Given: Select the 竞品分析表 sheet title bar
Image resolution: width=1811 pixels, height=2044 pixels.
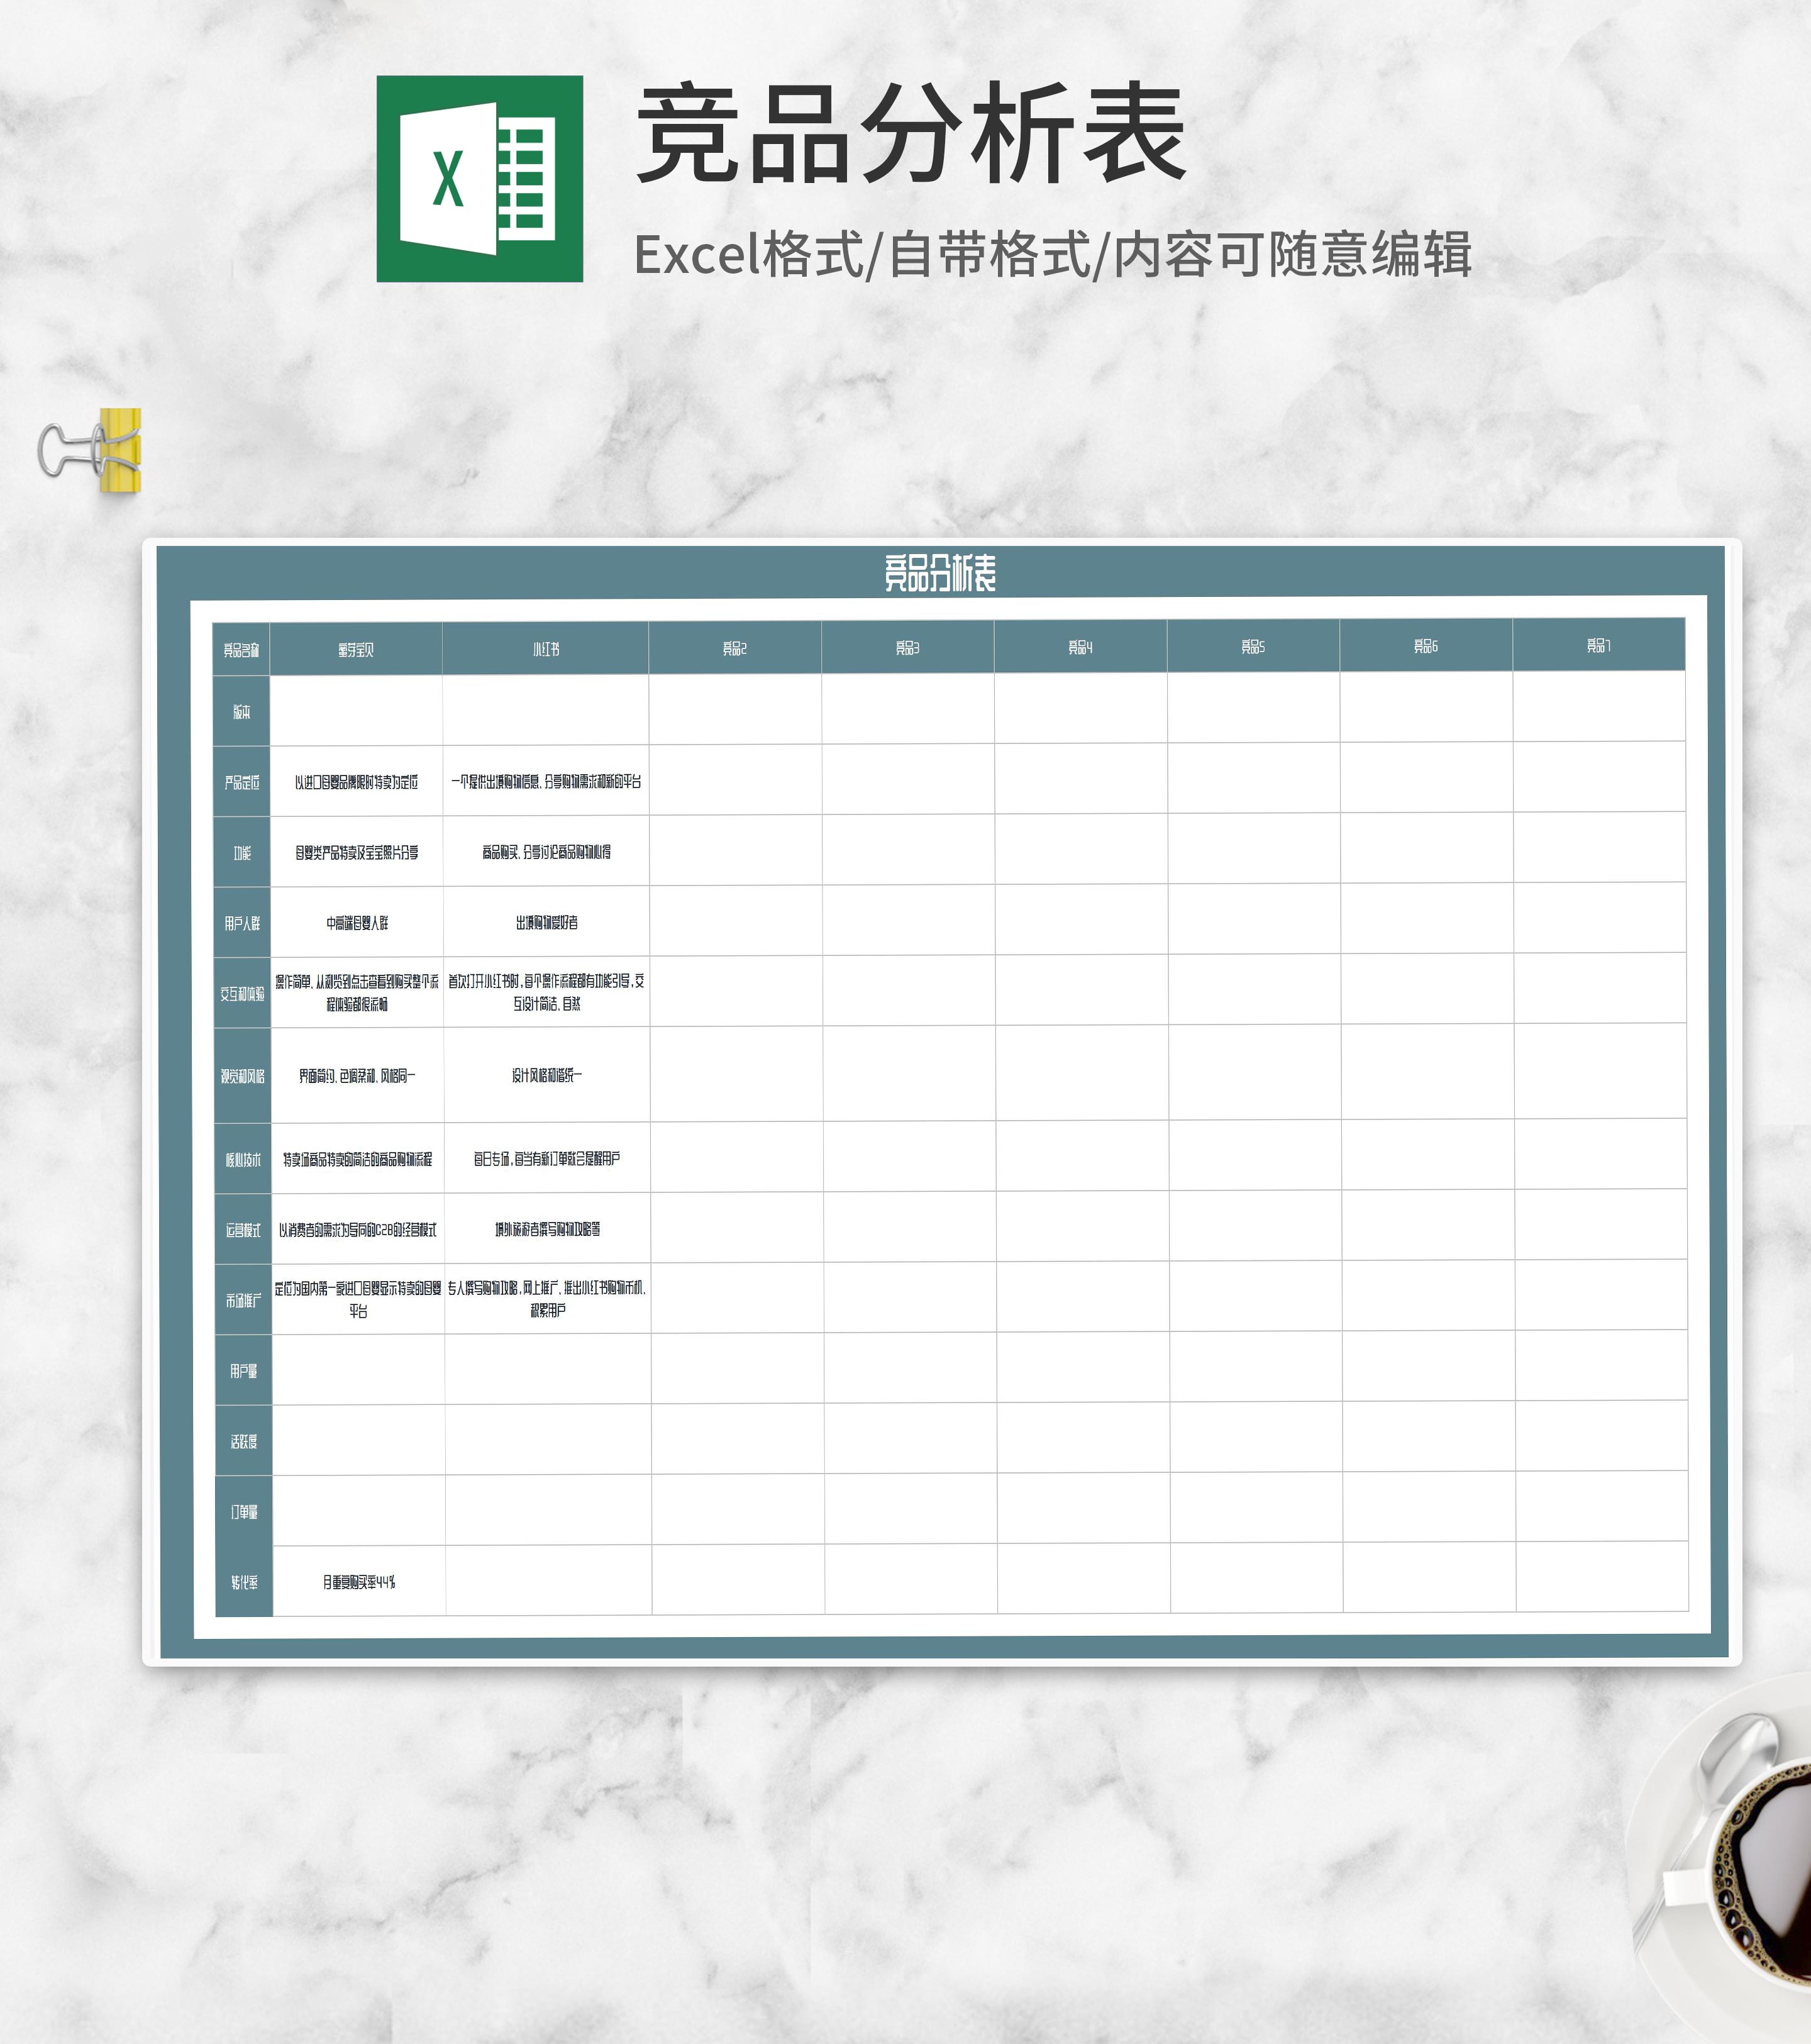Looking at the screenshot, I should tap(940, 573).
